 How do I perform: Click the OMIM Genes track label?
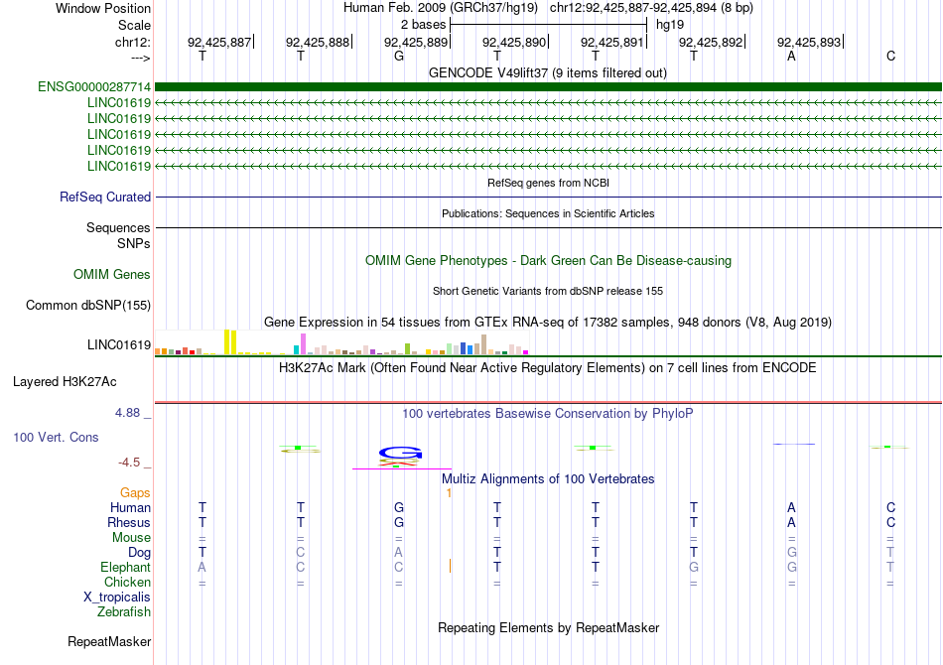click(112, 274)
